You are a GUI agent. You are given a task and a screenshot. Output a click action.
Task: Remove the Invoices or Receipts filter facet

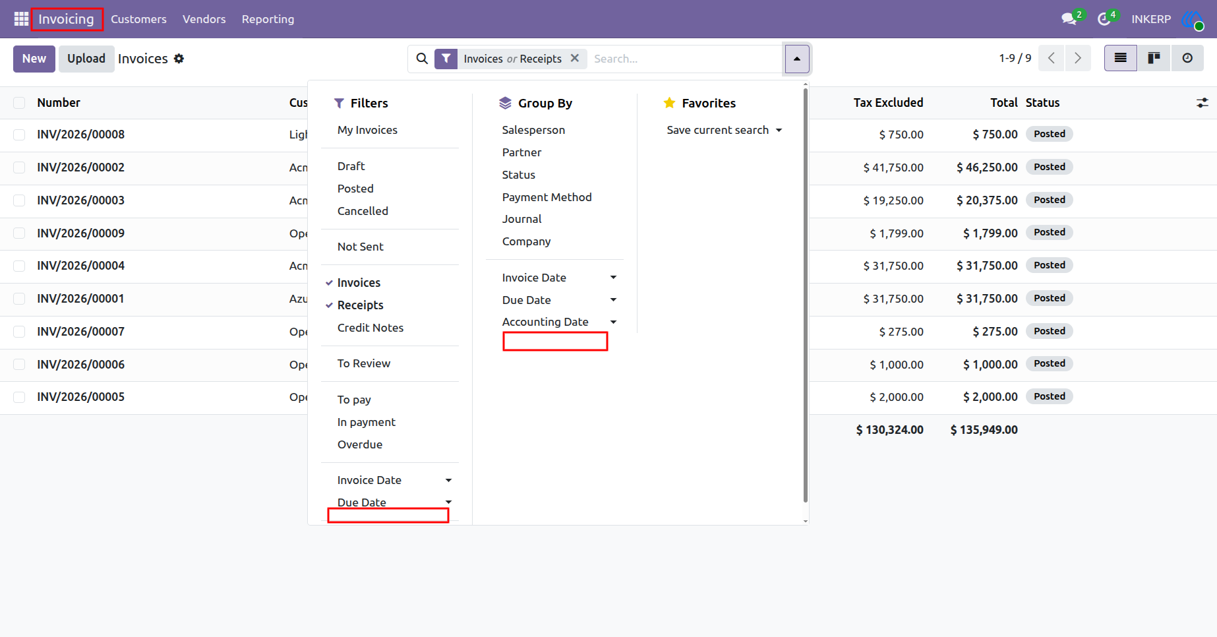(x=575, y=58)
